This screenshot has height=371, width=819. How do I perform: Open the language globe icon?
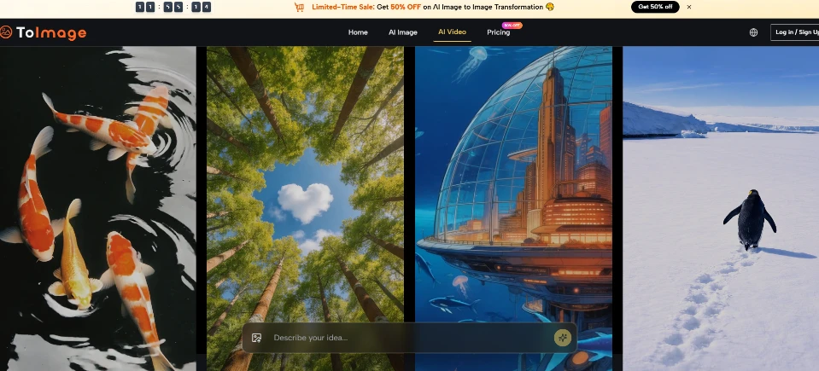click(753, 32)
